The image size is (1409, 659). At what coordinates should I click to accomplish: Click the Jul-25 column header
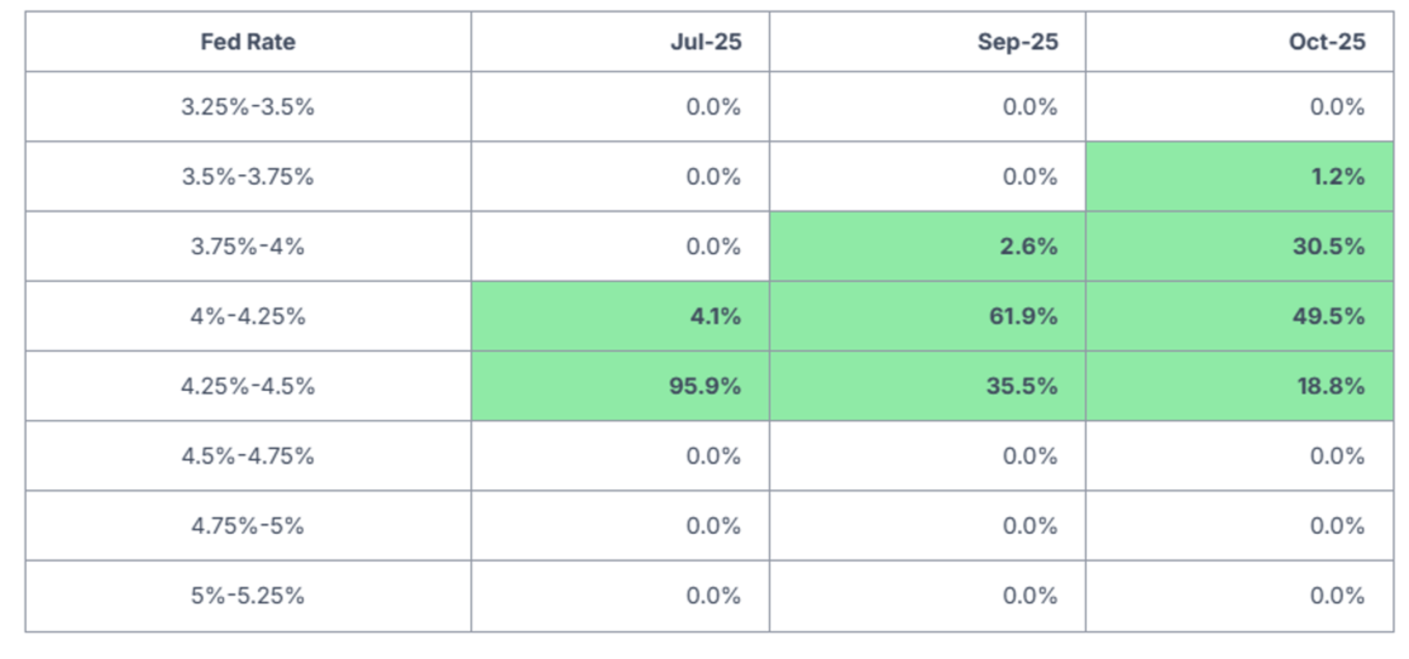706,42
